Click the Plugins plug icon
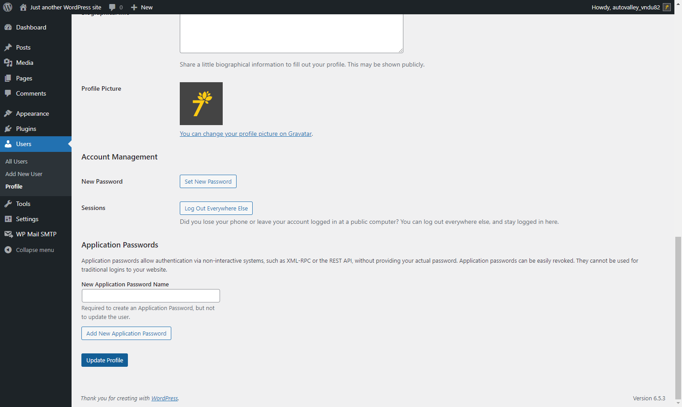This screenshot has height=407, width=682. click(x=8, y=129)
